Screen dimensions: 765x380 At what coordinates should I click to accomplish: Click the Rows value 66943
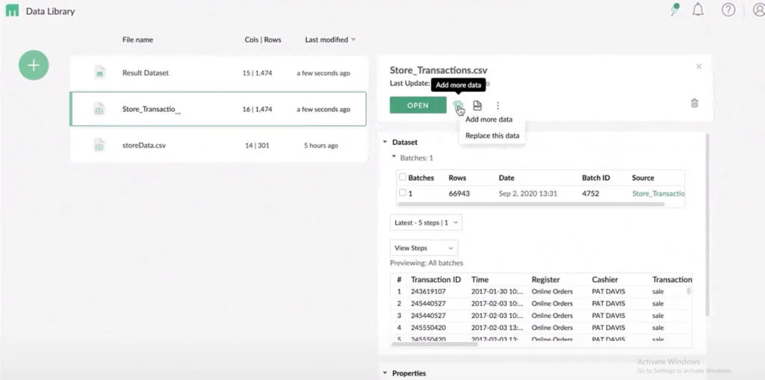pos(459,193)
